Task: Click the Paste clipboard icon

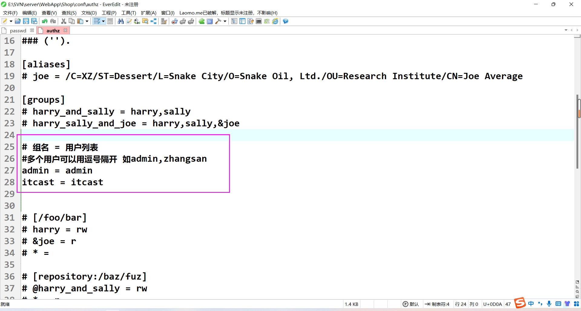Action: (80, 21)
